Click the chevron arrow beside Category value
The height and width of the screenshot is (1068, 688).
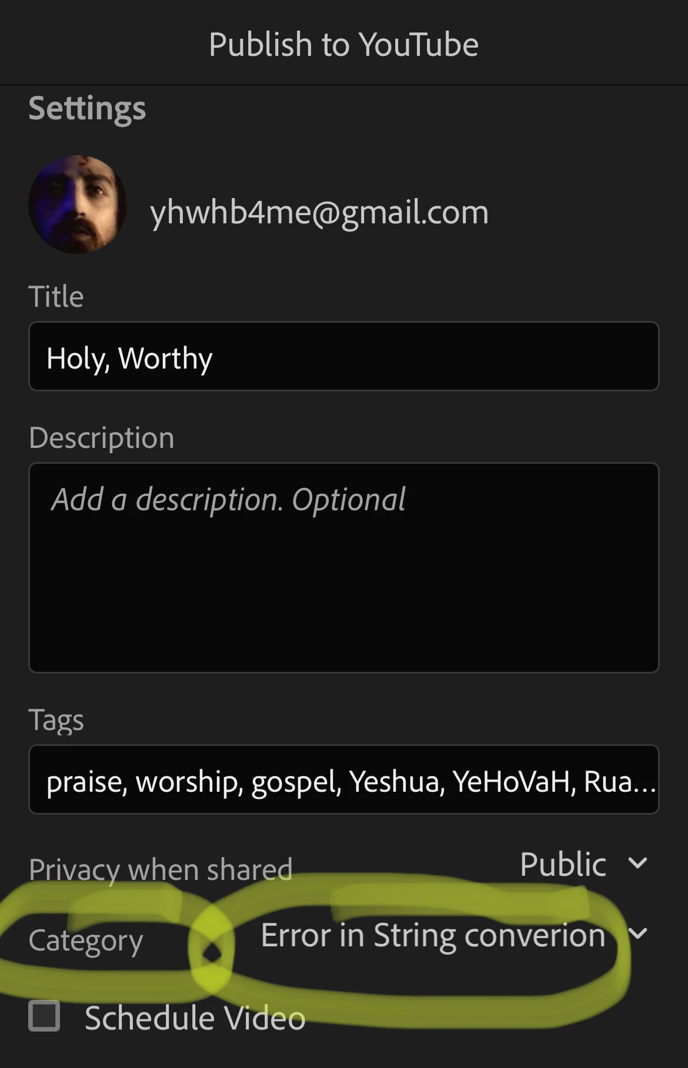tap(637, 933)
